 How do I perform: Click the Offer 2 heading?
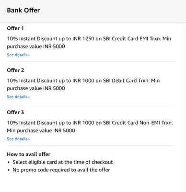coord(15,70)
